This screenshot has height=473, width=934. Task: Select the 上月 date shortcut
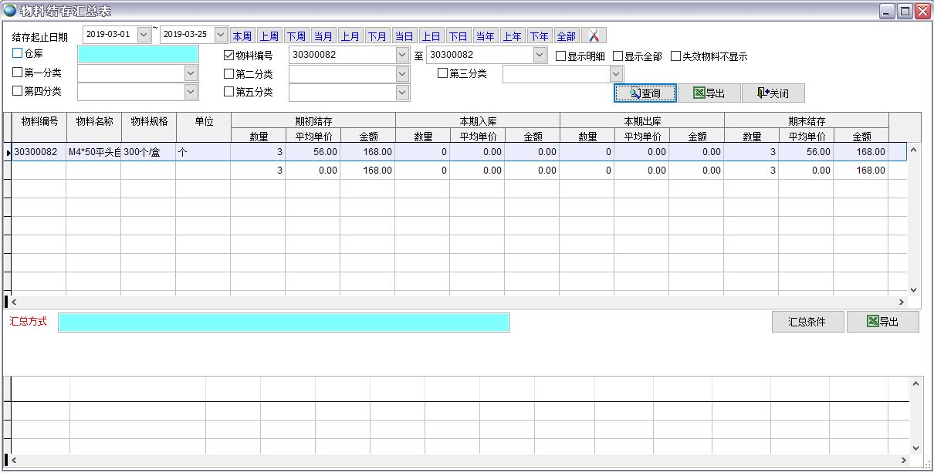pos(350,36)
